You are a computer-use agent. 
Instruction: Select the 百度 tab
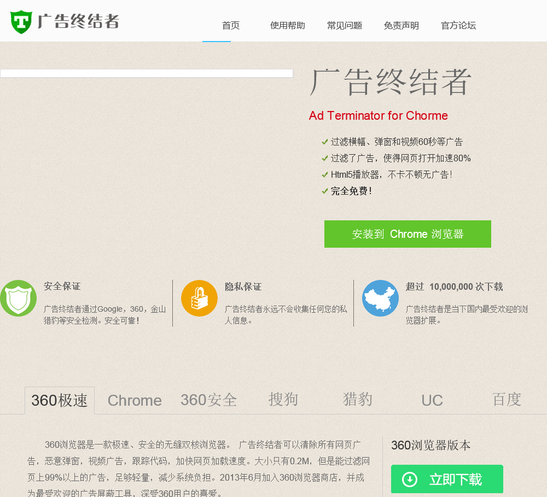507,400
